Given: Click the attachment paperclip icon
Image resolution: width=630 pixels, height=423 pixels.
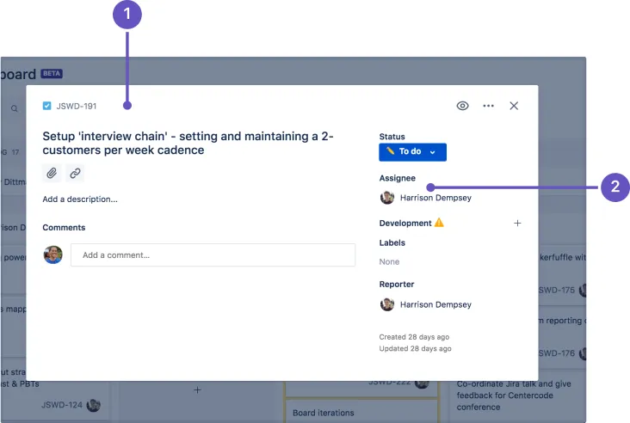Looking at the screenshot, I should 52,174.
